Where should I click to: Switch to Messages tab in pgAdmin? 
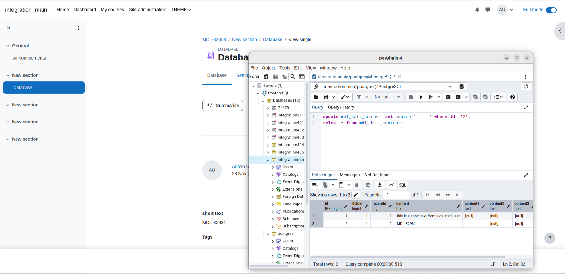[350, 175]
